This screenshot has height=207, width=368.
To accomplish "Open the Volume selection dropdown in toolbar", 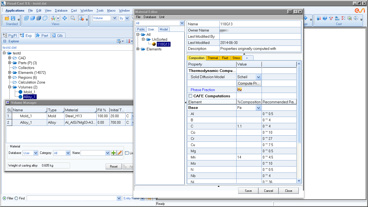I will 114,18.
